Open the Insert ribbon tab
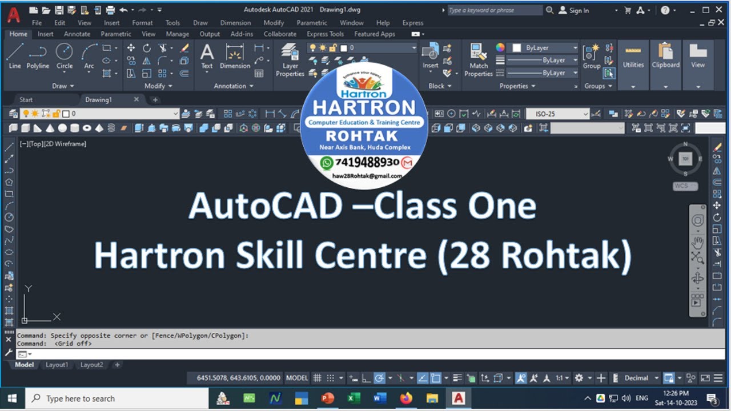Image resolution: width=731 pixels, height=411 pixels. [x=46, y=34]
